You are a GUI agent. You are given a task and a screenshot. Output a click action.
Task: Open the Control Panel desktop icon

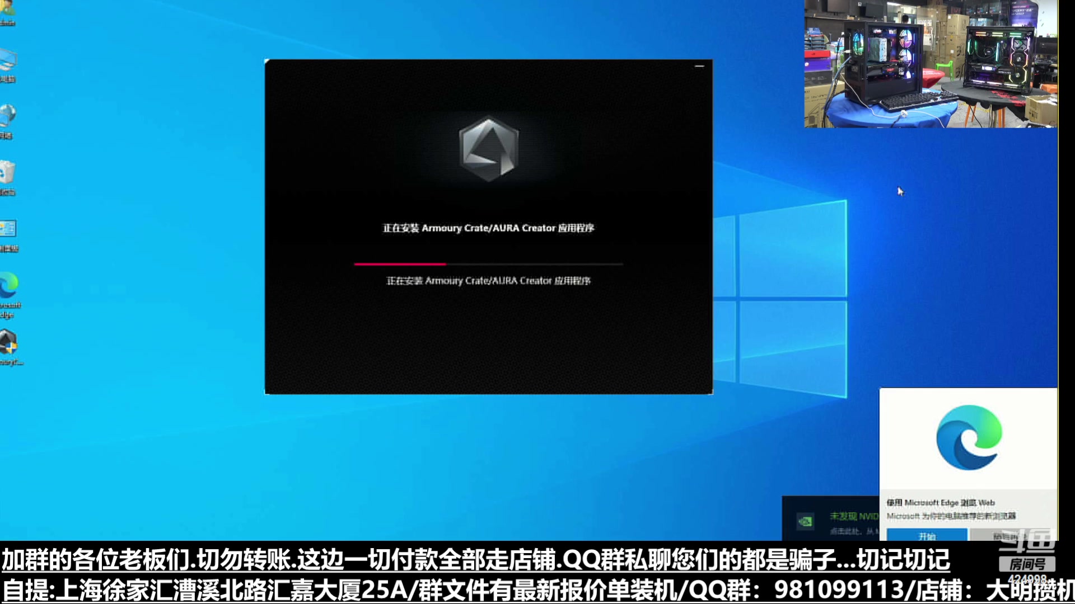tap(8, 235)
